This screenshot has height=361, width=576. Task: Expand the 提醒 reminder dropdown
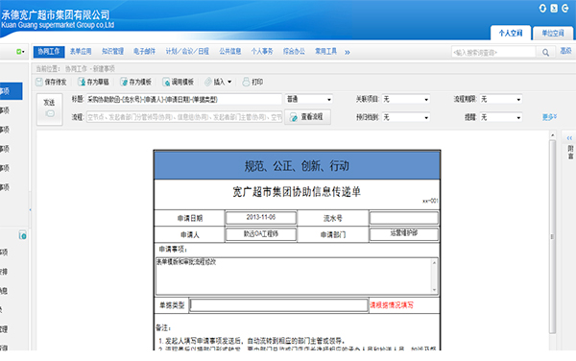click(x=501, y=117)
